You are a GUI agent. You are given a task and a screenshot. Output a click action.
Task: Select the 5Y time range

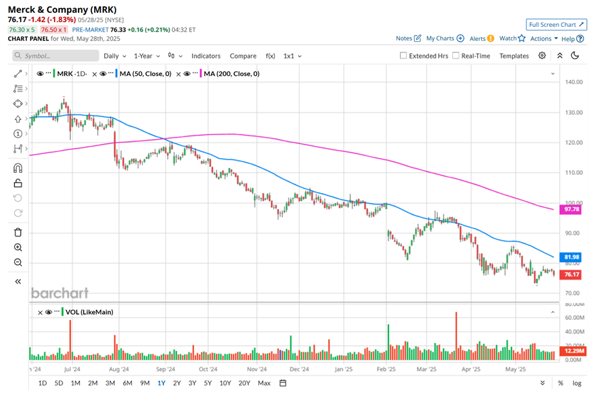point(208,383)
